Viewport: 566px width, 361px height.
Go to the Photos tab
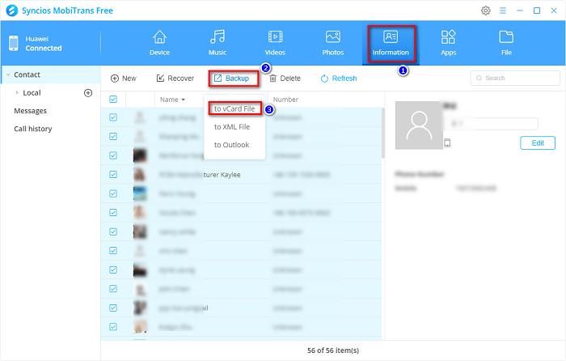coord(333,43)
